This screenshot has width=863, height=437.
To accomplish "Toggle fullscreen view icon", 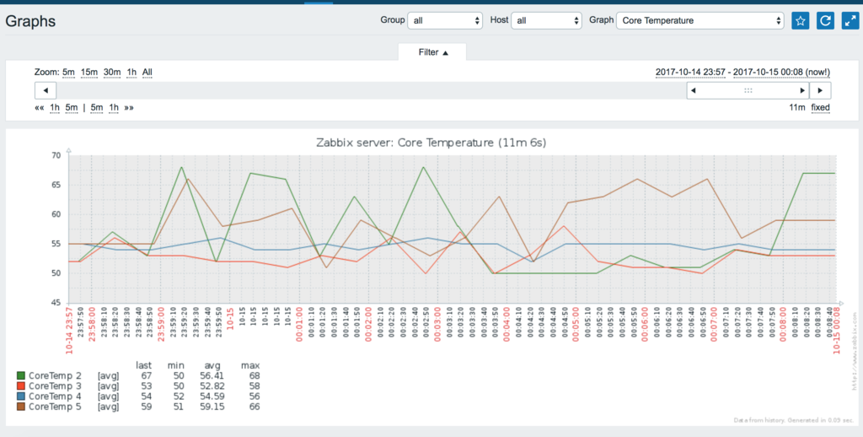I will (850, 21).
